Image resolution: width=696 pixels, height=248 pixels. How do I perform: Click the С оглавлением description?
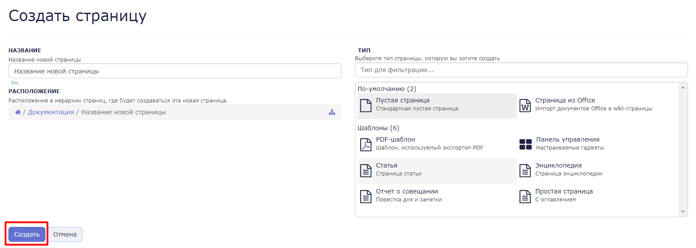[x=556, y=200]
